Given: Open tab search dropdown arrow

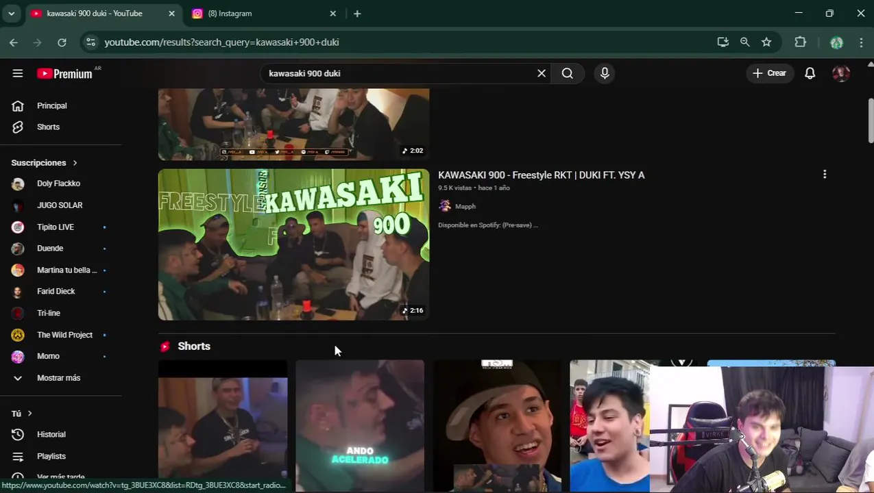Looking at the screenshot, I should pyautogui.click(x=11, y=14).
